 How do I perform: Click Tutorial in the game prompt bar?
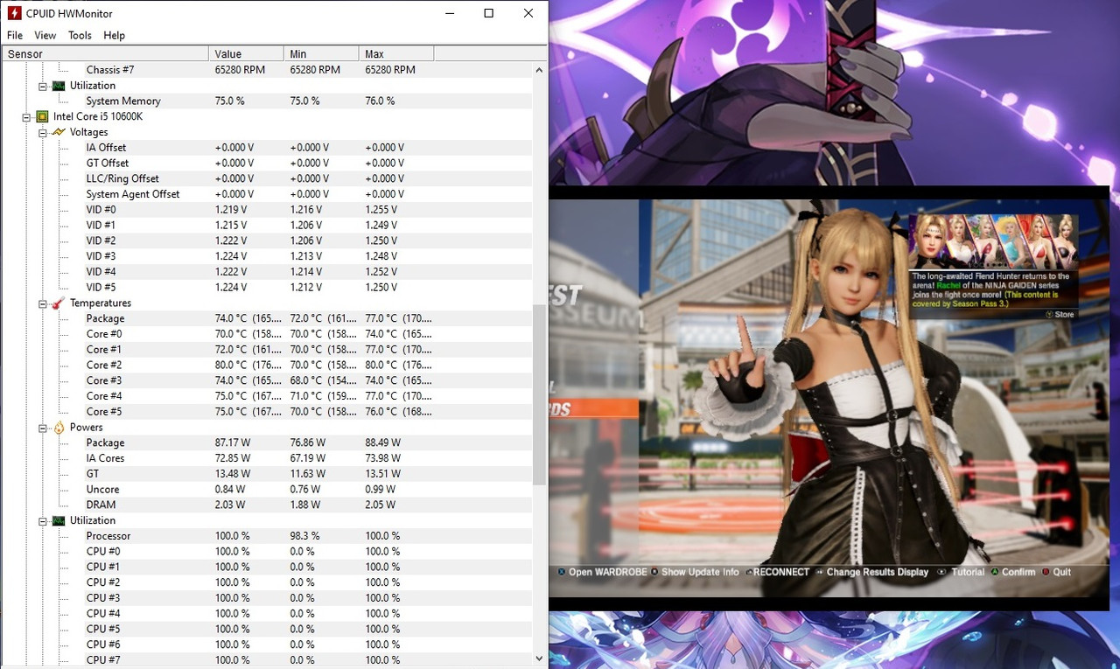point(961,572)
